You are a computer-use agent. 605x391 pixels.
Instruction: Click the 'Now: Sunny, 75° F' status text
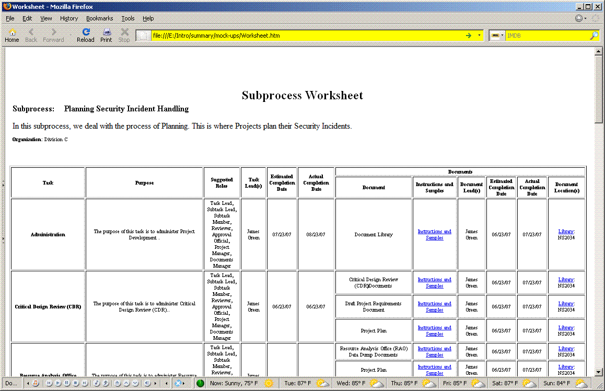[234, 383]
